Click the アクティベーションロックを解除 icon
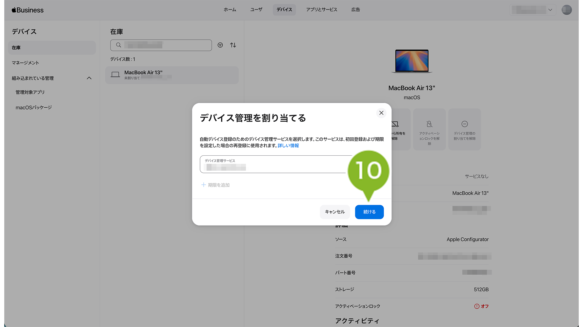 [429, 124]
